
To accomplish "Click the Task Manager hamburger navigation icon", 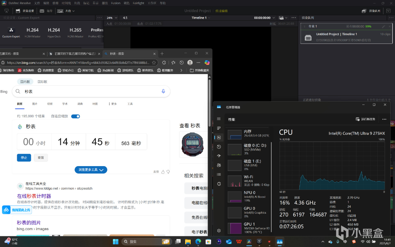I will pos(219,119).
